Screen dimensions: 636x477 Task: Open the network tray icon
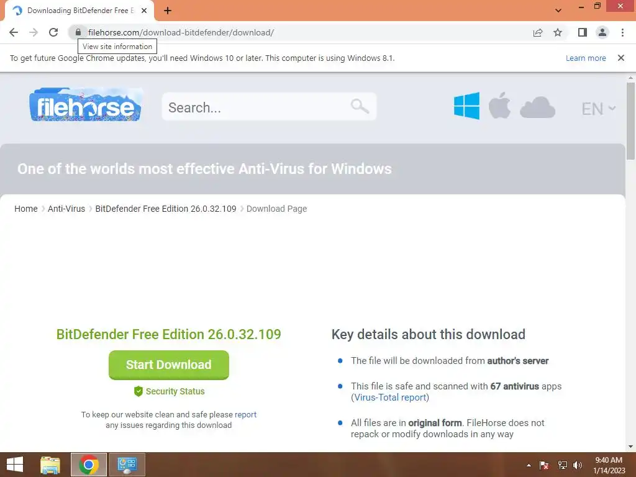point(562,465)
